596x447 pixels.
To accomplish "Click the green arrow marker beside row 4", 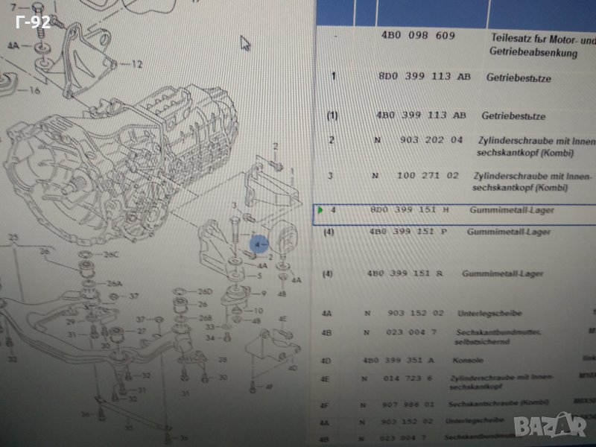I will pyautogui.click(x=318, y=211).
